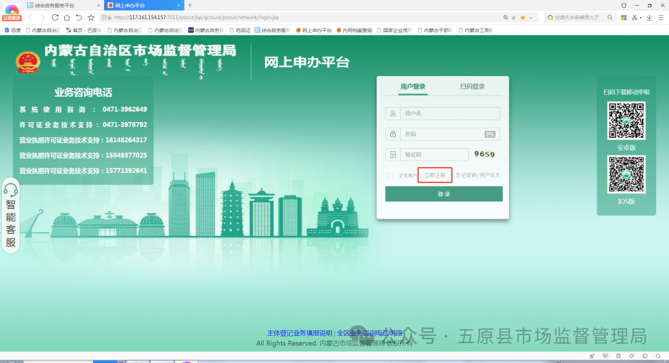
Task: Open the 立即注册 registration link
Action: pos(434,175)
